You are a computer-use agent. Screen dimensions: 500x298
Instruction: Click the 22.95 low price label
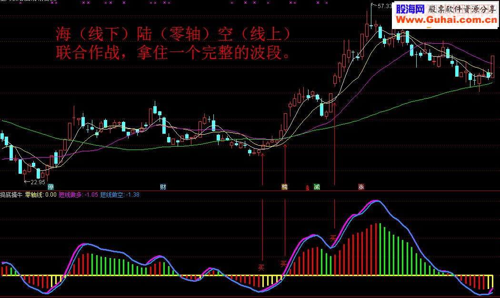tap(38, 182)
